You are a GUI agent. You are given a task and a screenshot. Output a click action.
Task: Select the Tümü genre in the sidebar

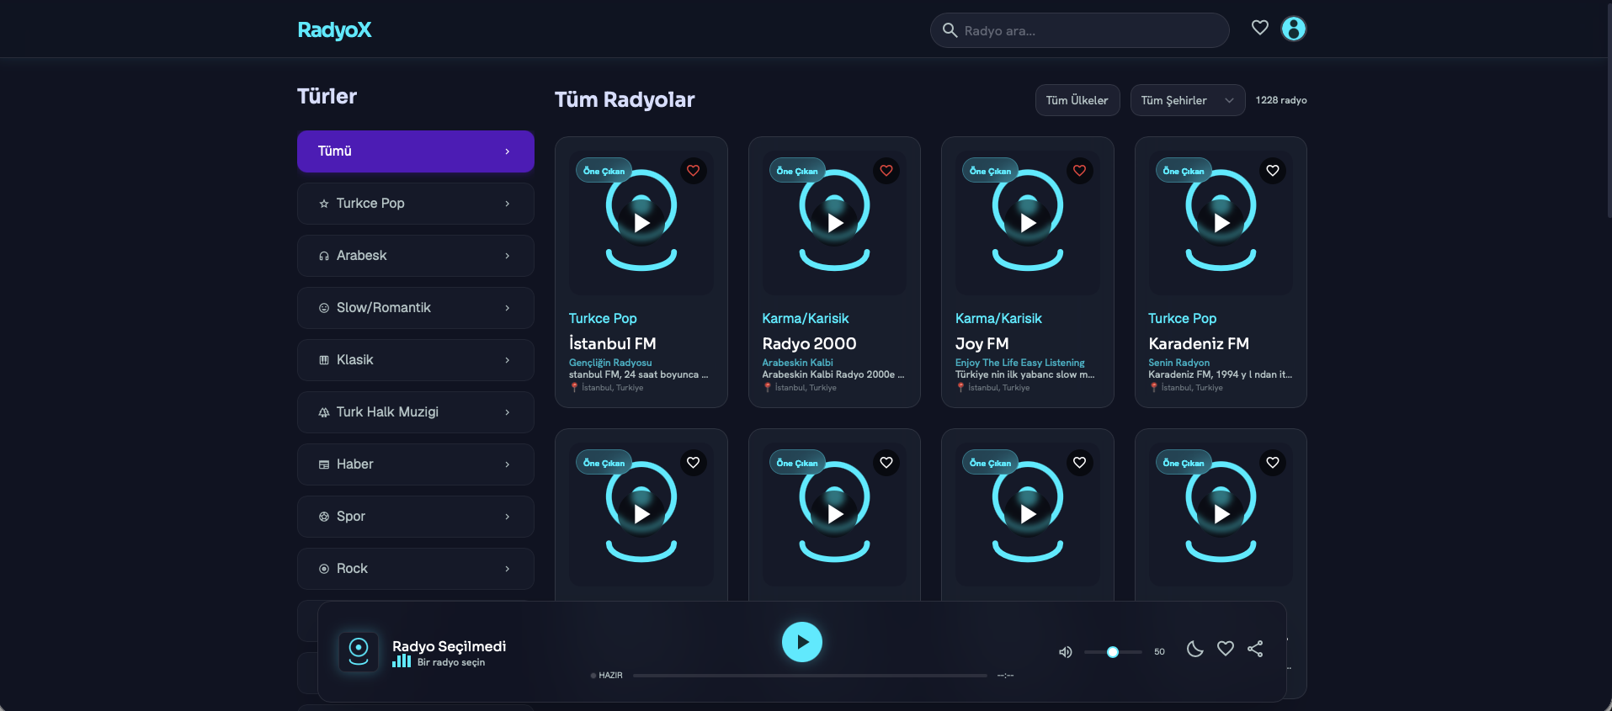click(416, 151)
